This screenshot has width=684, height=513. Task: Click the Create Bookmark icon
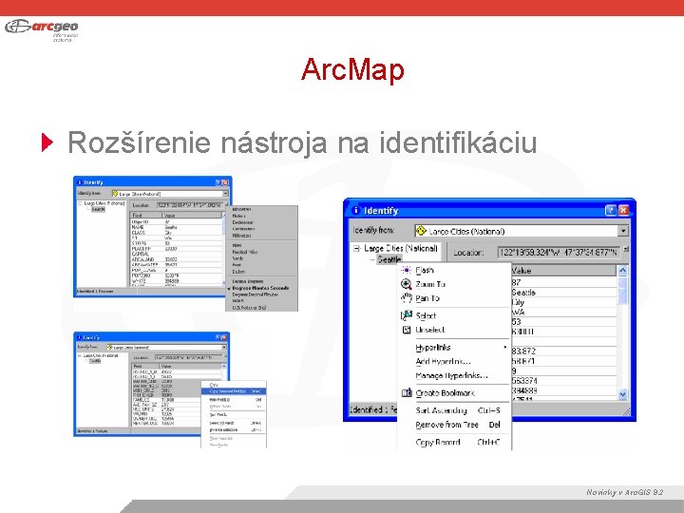(407, 393)
